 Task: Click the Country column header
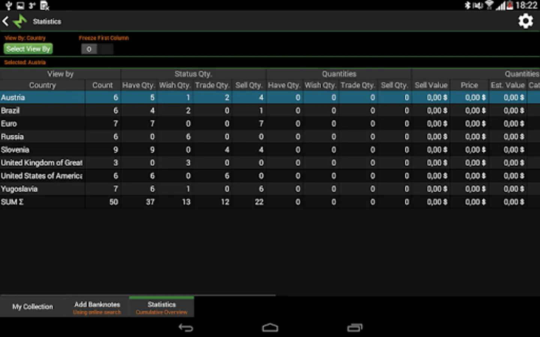pyautogui.click(x=42, y=85)
